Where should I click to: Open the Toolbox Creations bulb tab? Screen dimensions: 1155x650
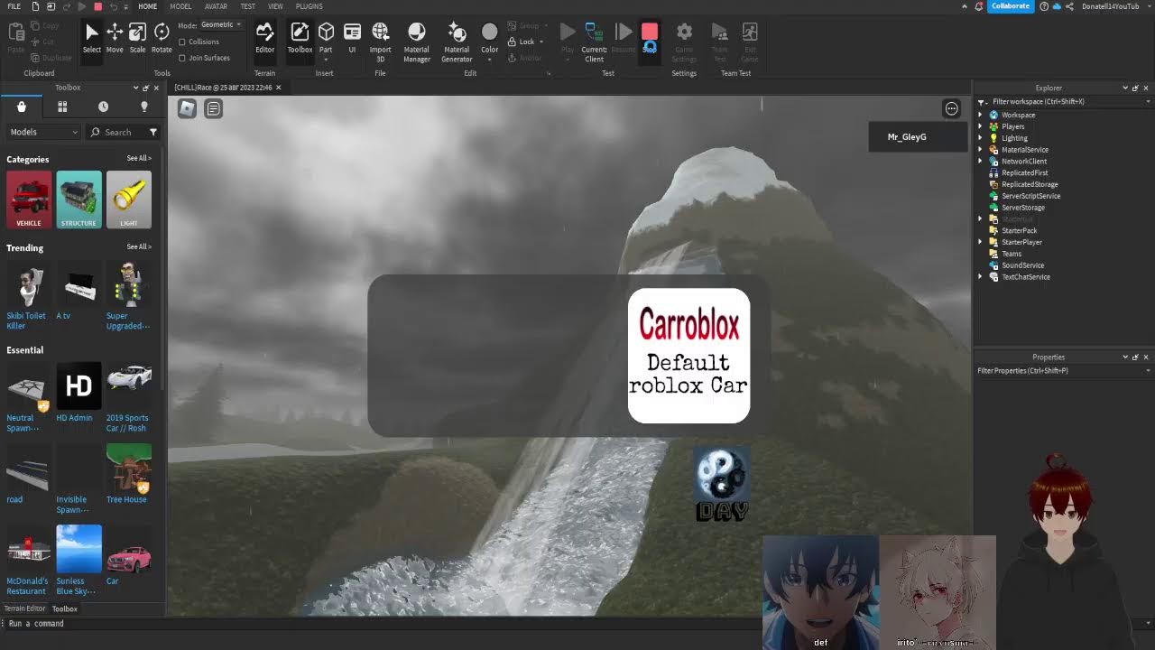coord(143,107)
